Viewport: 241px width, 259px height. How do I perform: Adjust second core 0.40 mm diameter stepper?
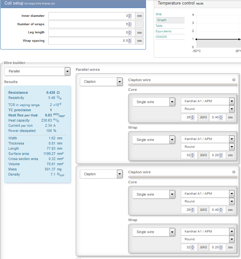[221, 210]
